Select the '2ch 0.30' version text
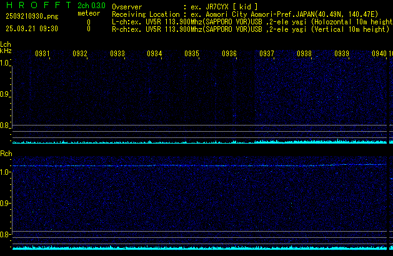The width and height of the screenshot is (393, 256). pos(87,6)
